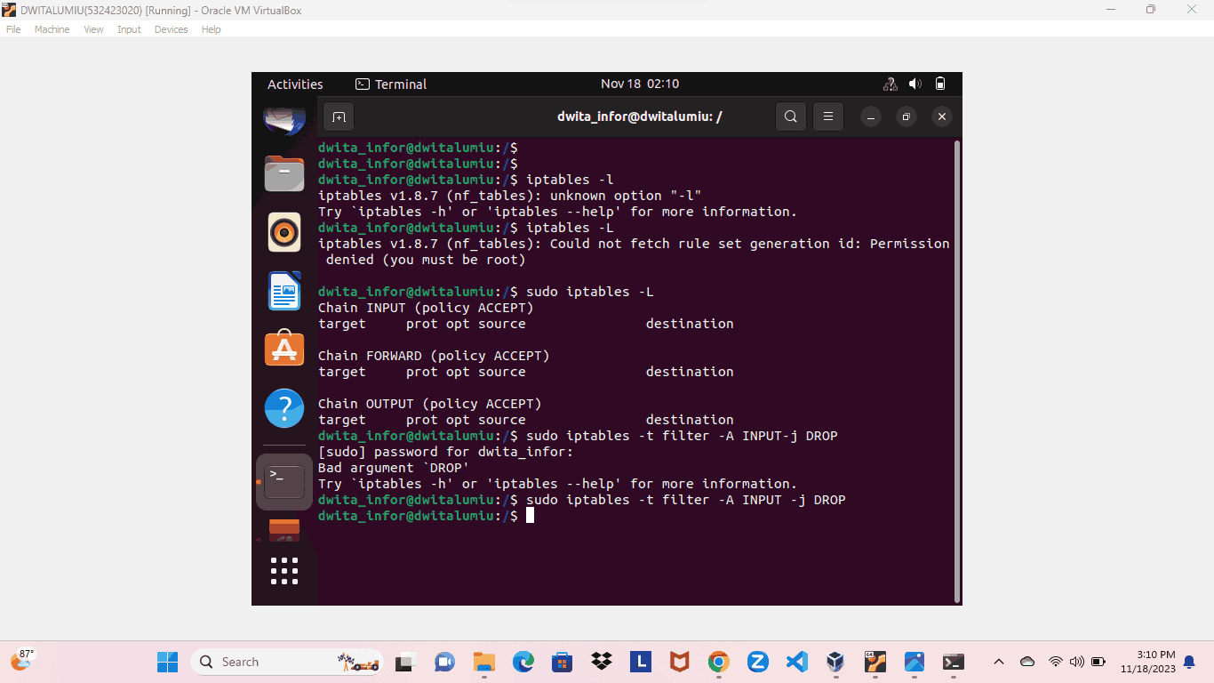Switch to VirtualBox in taskbar

835,662
